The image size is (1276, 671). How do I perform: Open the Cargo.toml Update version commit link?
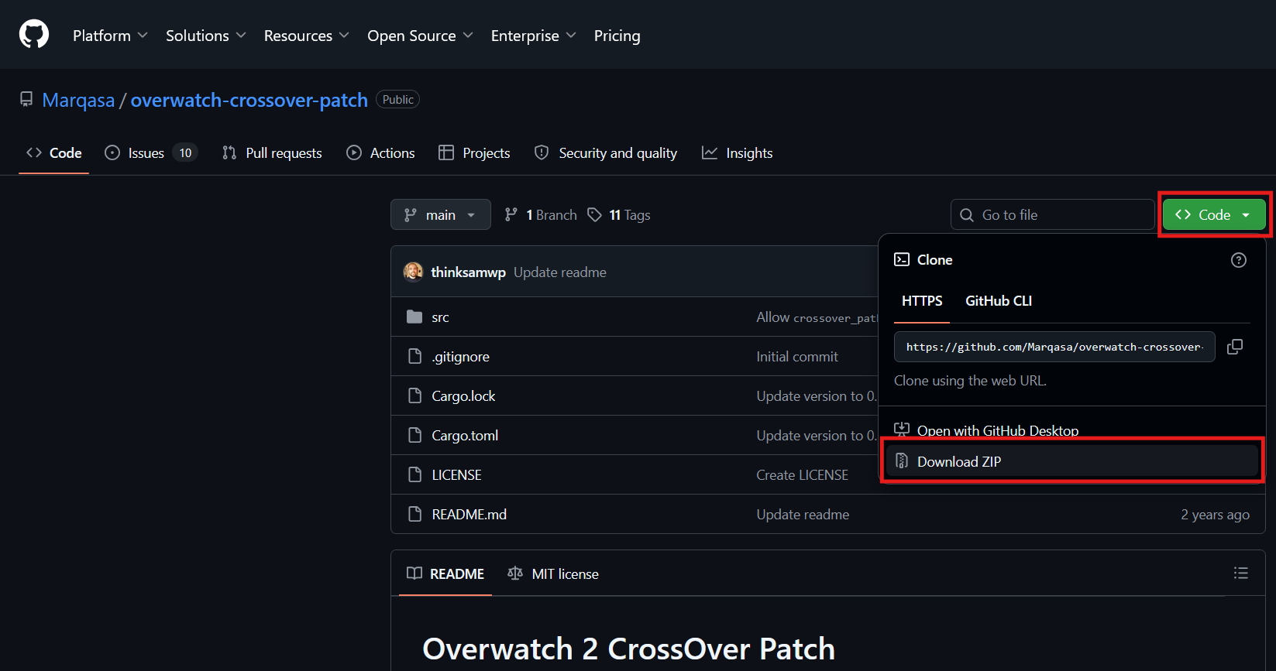pos(817,436)
